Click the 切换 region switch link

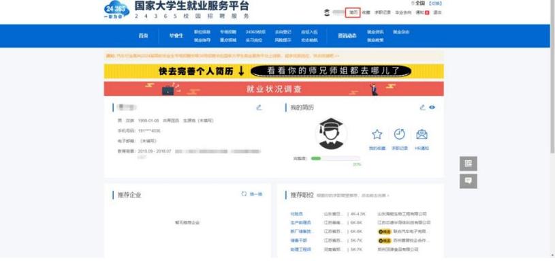click(x=435, y=3)
